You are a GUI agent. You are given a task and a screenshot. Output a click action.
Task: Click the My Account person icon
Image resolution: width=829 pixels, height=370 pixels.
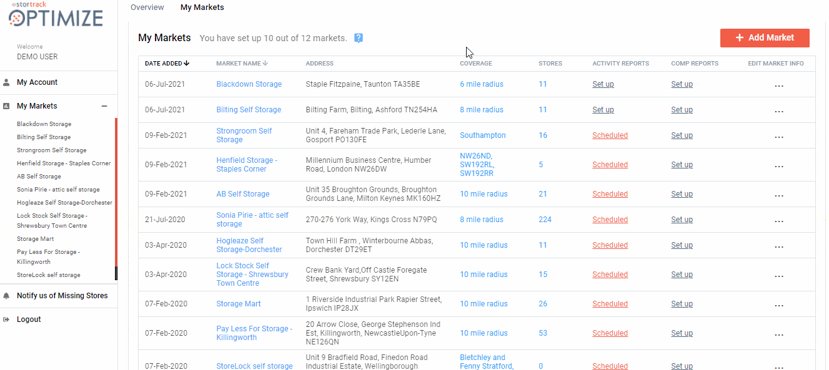(6, 82)
